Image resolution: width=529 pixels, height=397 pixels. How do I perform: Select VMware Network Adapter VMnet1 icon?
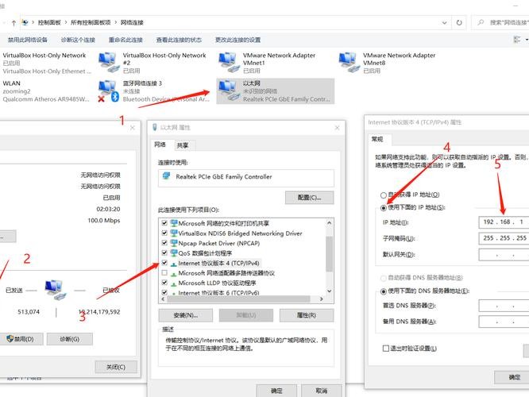pyautogui.click(x=229, y=63)
